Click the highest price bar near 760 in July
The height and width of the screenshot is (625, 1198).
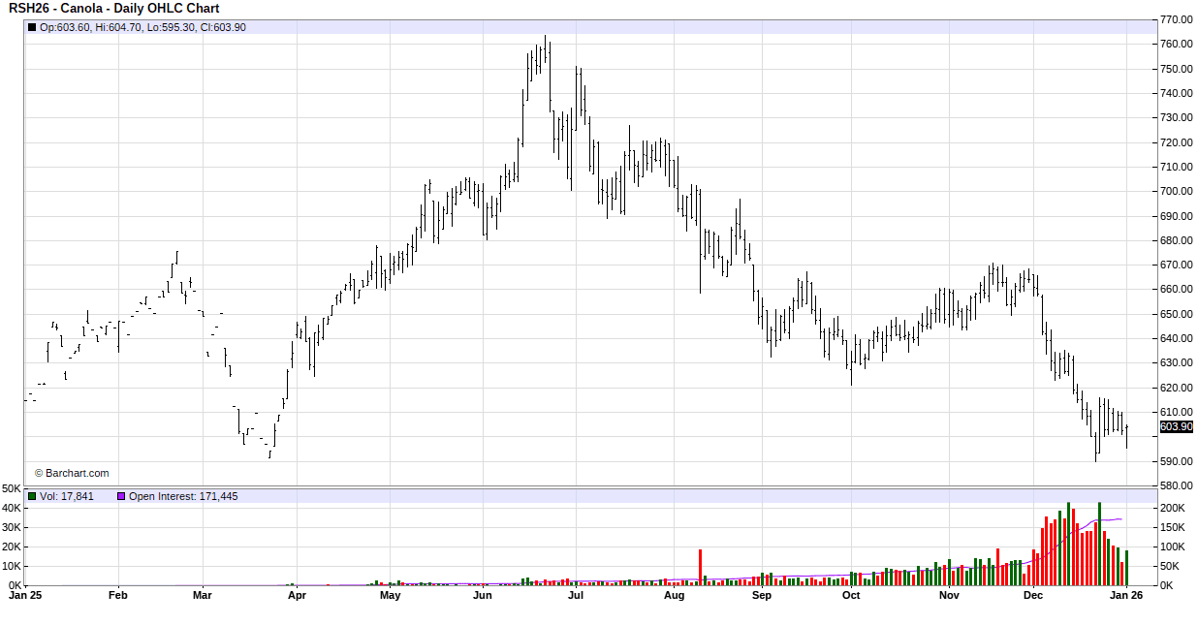pyautogui.click(x=545, y=47)
